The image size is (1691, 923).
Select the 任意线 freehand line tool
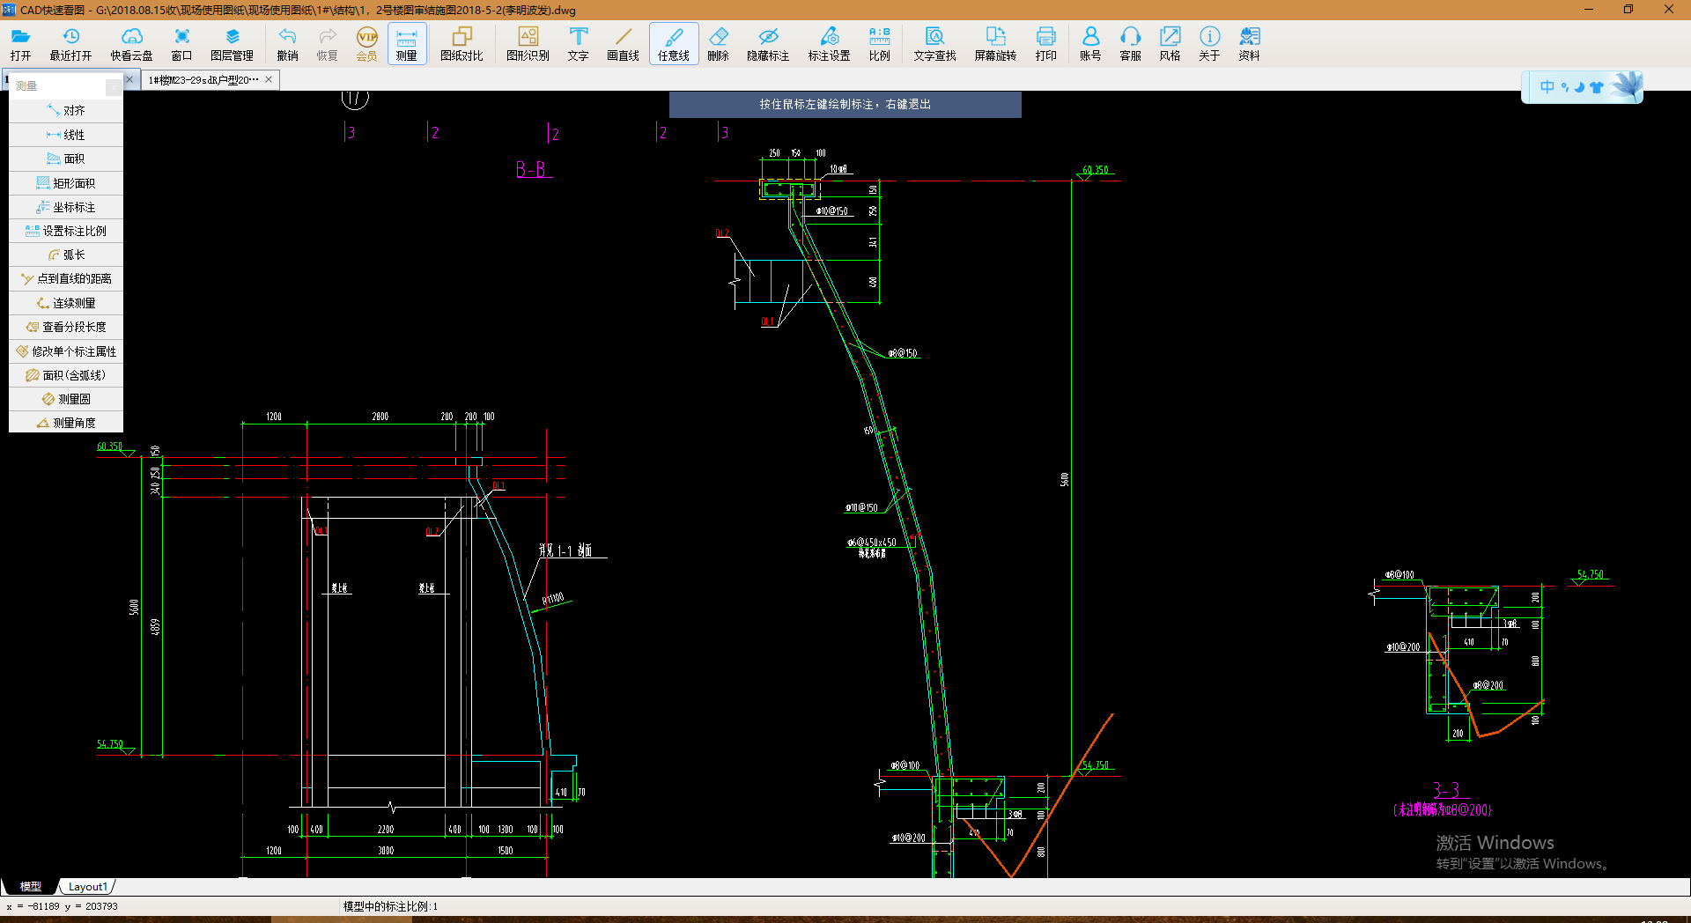674,44
